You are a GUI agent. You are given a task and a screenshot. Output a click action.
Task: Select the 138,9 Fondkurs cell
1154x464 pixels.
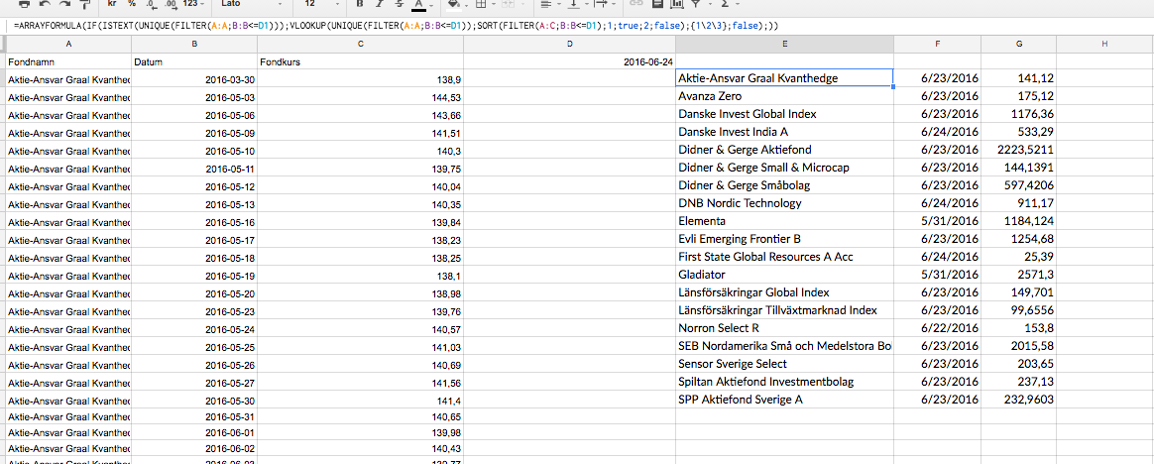(361, 78)
